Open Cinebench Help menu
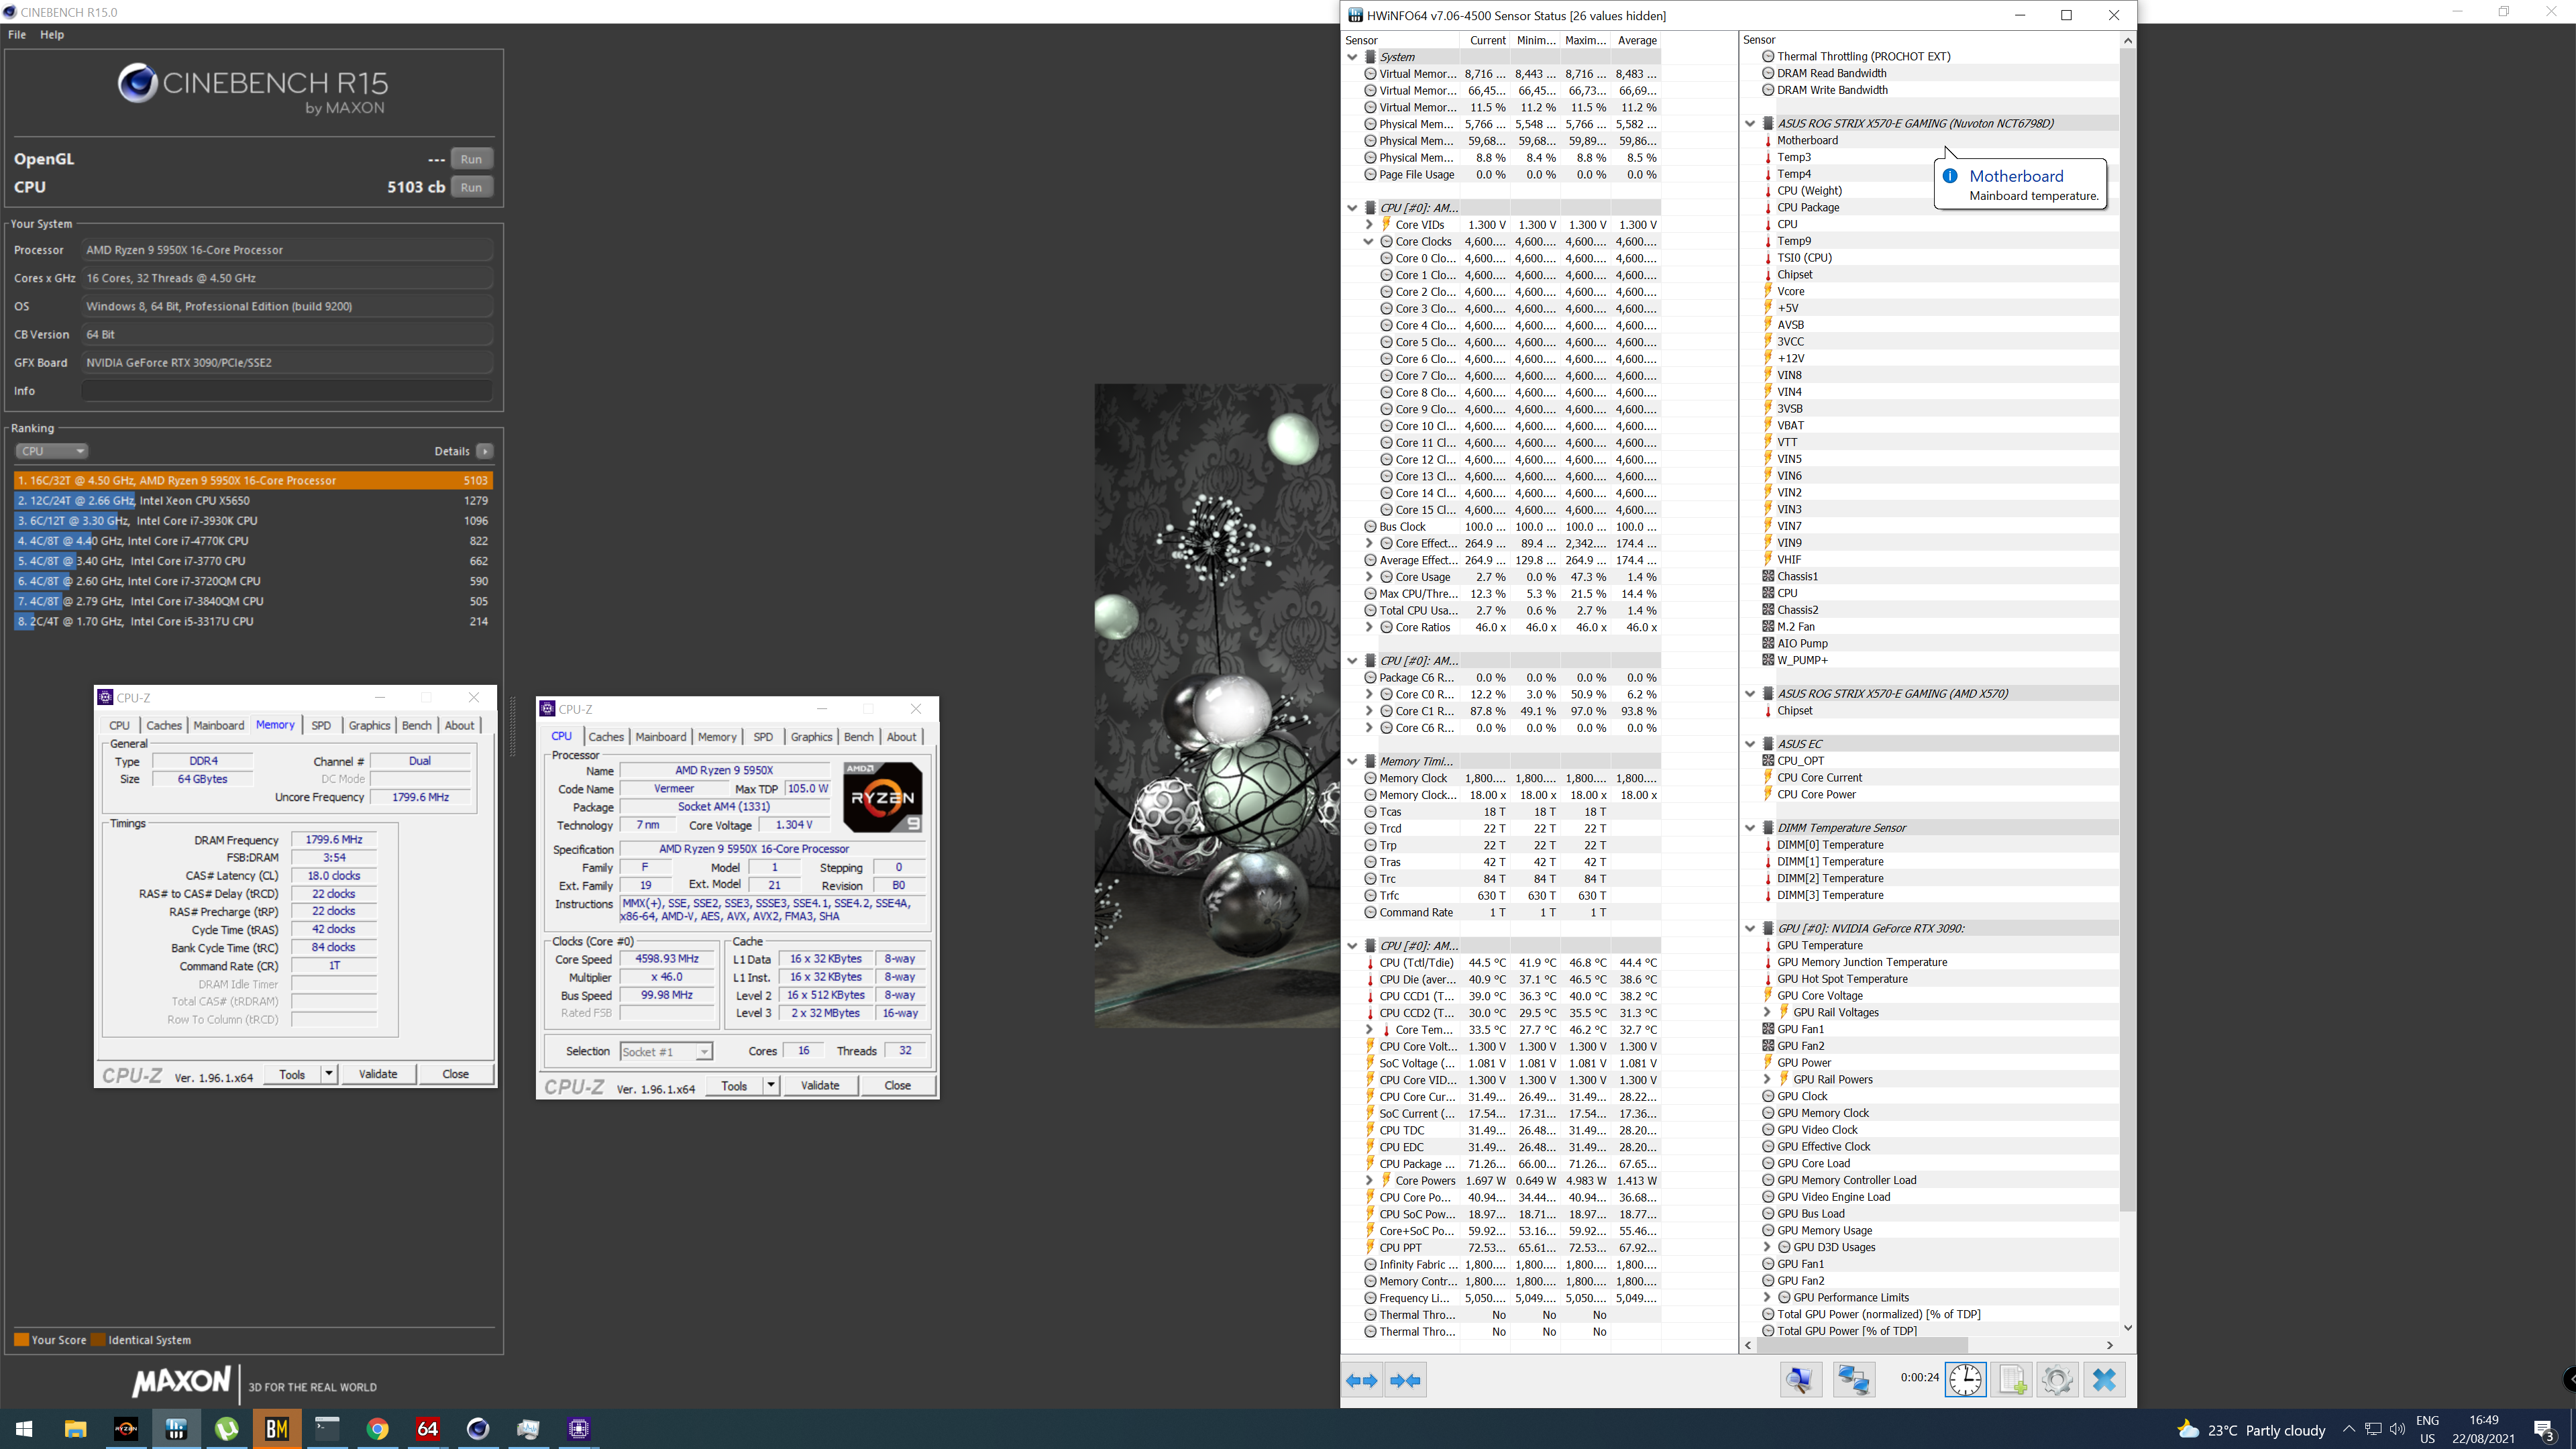This screenshot has height=1449, width=2576. pyautogui.click(x=52, y=34)
